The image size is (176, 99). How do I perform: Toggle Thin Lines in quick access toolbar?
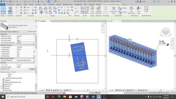point(49,1)
